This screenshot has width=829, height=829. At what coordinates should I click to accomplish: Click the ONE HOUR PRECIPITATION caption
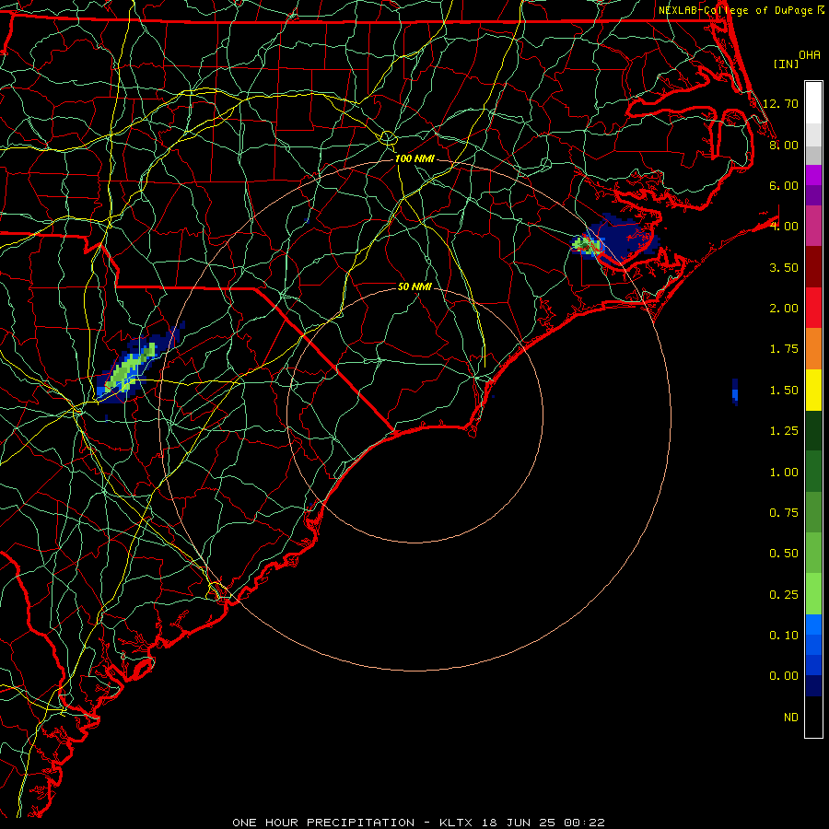click(x=323, y=823)
